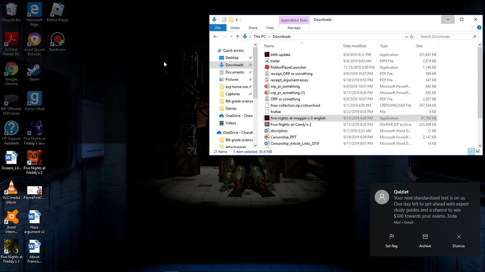The height and width of the screenshot is (272, 485).
Task: Open recent locations dropdown arrow
Action: 231,37
